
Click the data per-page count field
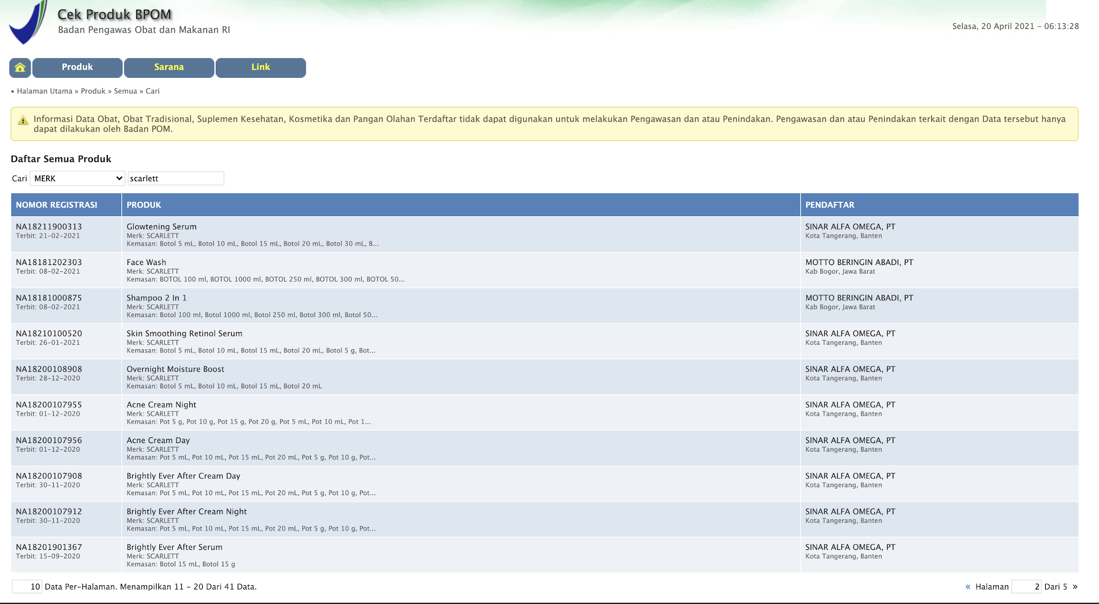[27, 587]
